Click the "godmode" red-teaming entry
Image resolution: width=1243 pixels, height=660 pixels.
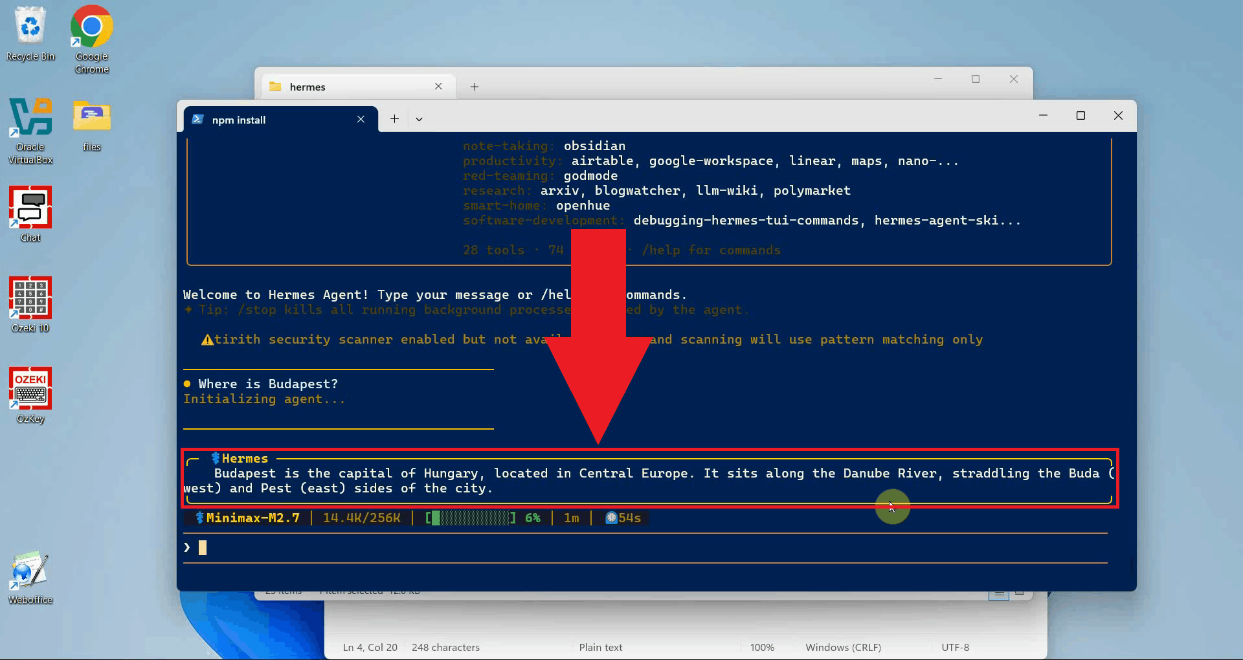click(x=590, y=176)
